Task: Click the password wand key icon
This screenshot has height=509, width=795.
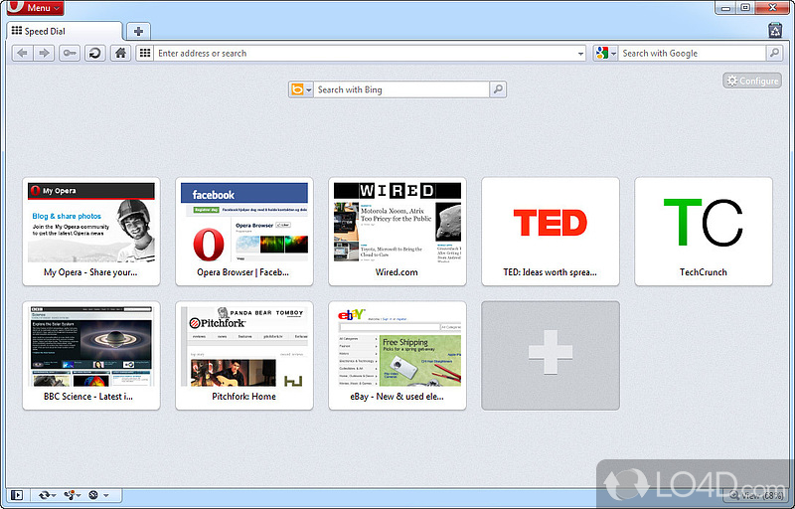Action: tap(70, 54)
